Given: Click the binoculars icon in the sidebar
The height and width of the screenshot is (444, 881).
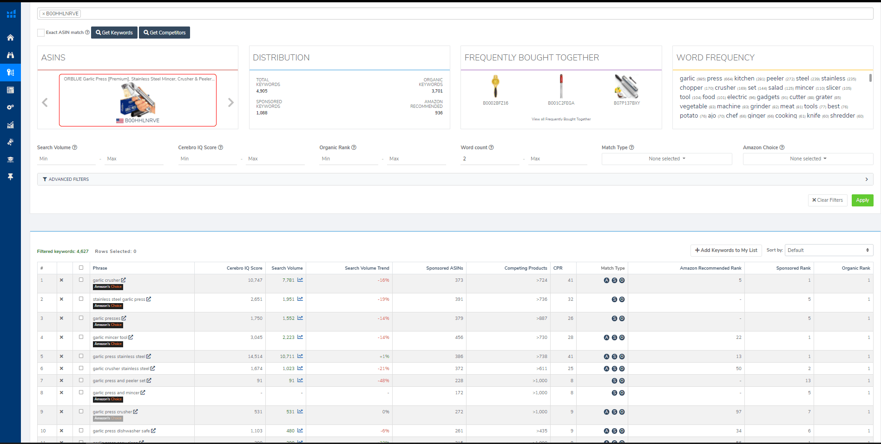Looking at the screenshot, I should [x=10, y=55].
